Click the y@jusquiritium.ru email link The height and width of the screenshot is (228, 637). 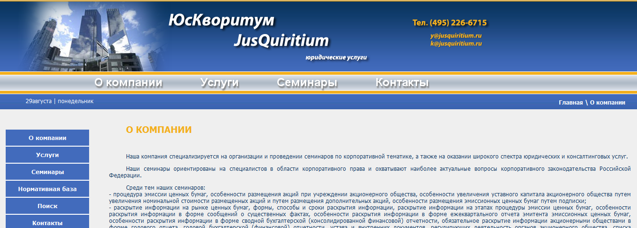coord(456,35)
